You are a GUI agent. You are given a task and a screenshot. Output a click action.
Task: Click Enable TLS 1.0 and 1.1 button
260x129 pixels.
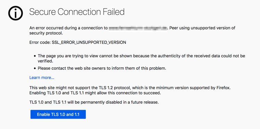click(x=58, y=114)
